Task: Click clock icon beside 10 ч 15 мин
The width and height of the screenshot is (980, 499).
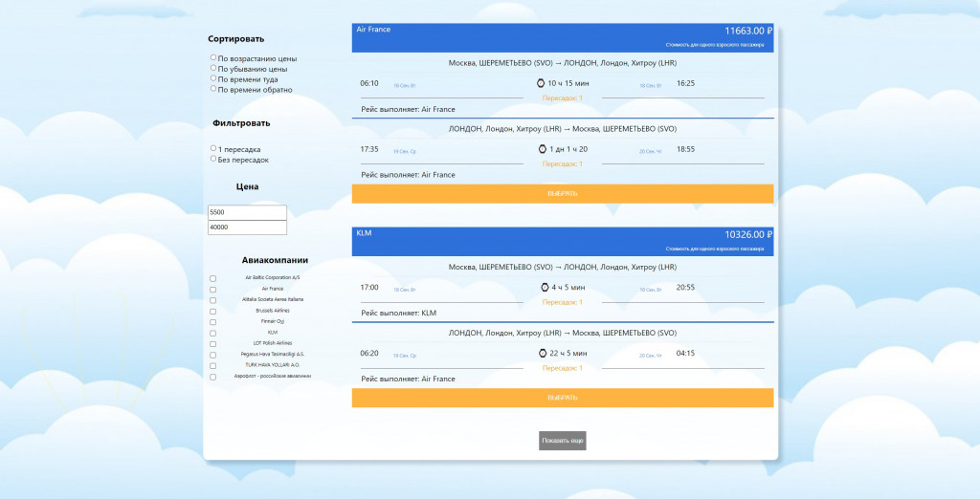Action: tap(542, 83)
